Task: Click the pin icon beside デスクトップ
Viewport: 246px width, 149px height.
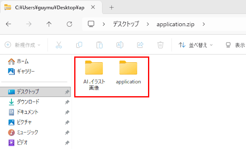Action: [x=67, y=92]
